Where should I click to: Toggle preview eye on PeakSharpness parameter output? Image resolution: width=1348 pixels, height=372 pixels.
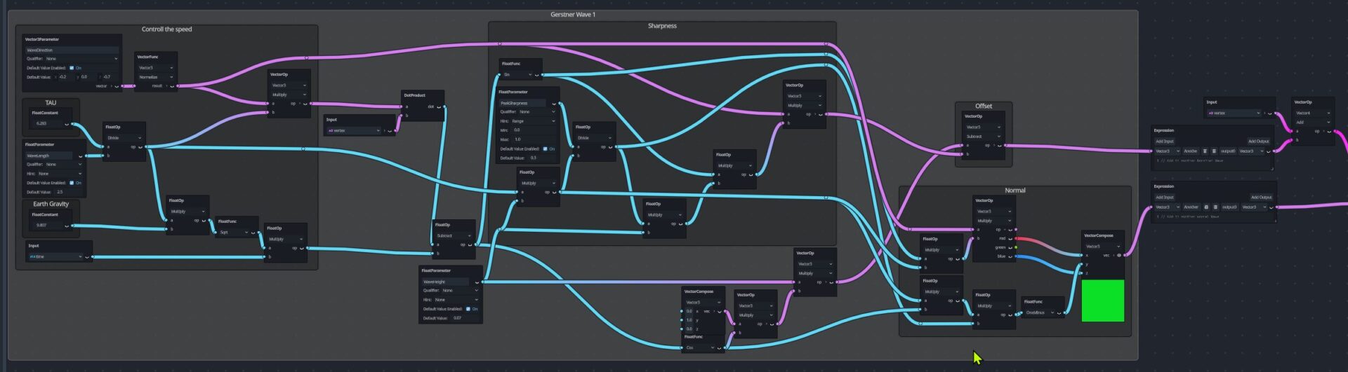click(x=554, y=104)
